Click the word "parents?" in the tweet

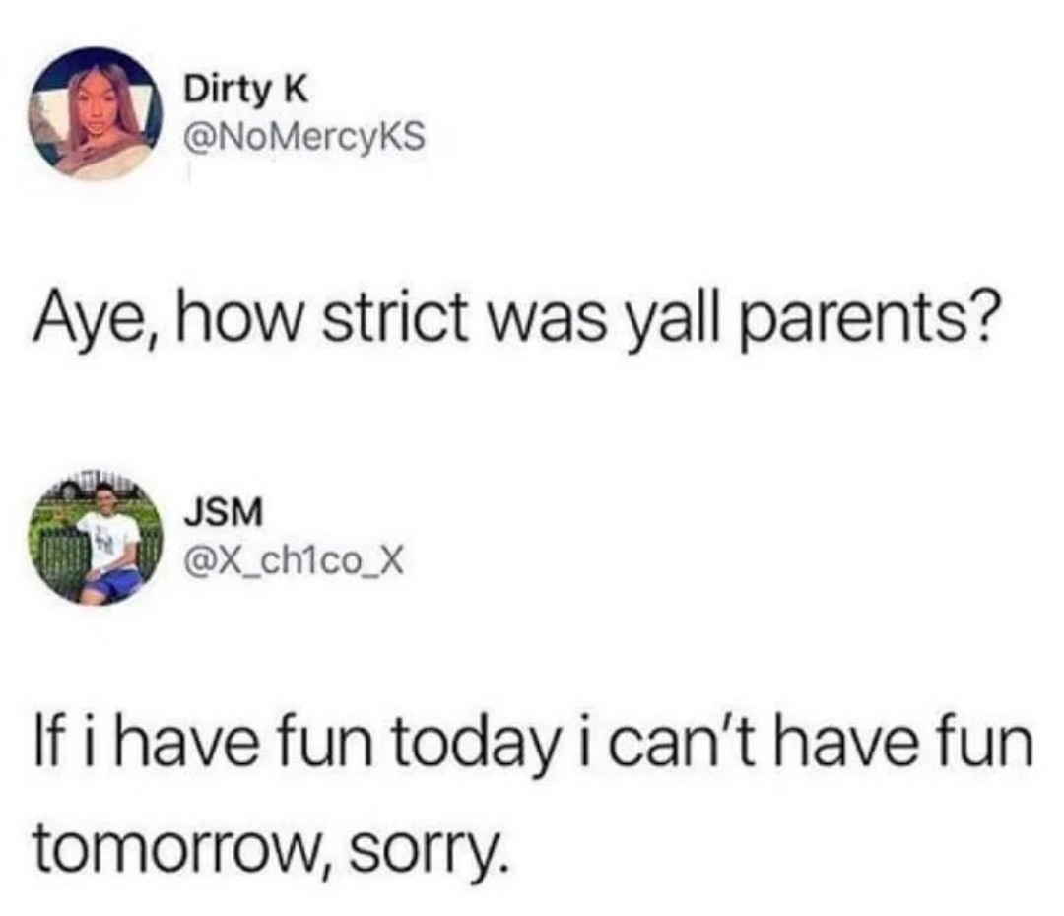tap(872, 323)
